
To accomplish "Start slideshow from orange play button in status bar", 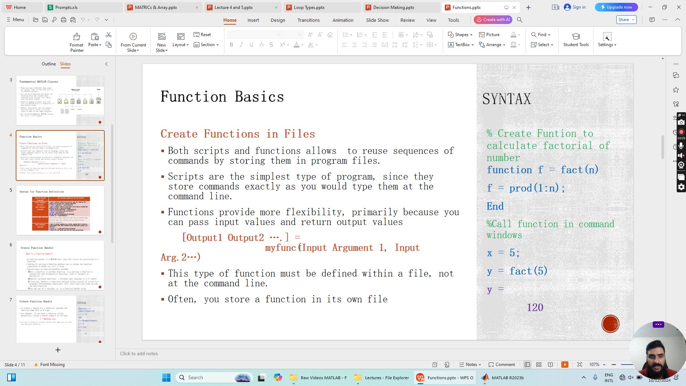I will coord(565,365).
